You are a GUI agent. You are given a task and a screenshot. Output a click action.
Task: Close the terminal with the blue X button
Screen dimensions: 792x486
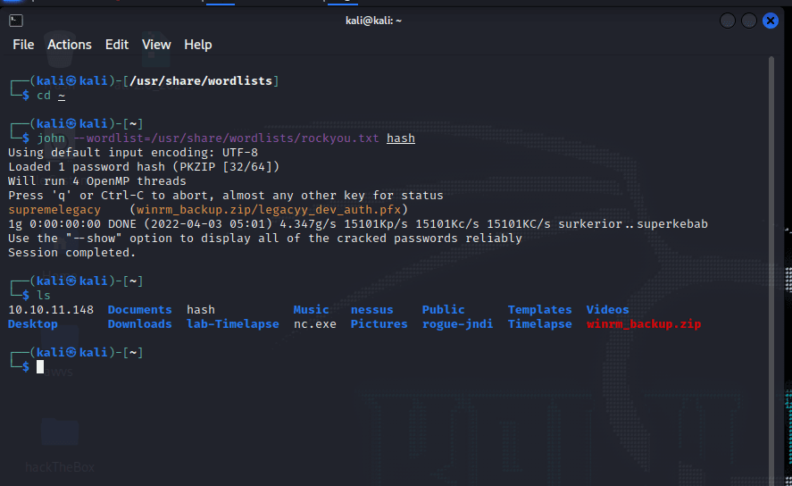771,21
